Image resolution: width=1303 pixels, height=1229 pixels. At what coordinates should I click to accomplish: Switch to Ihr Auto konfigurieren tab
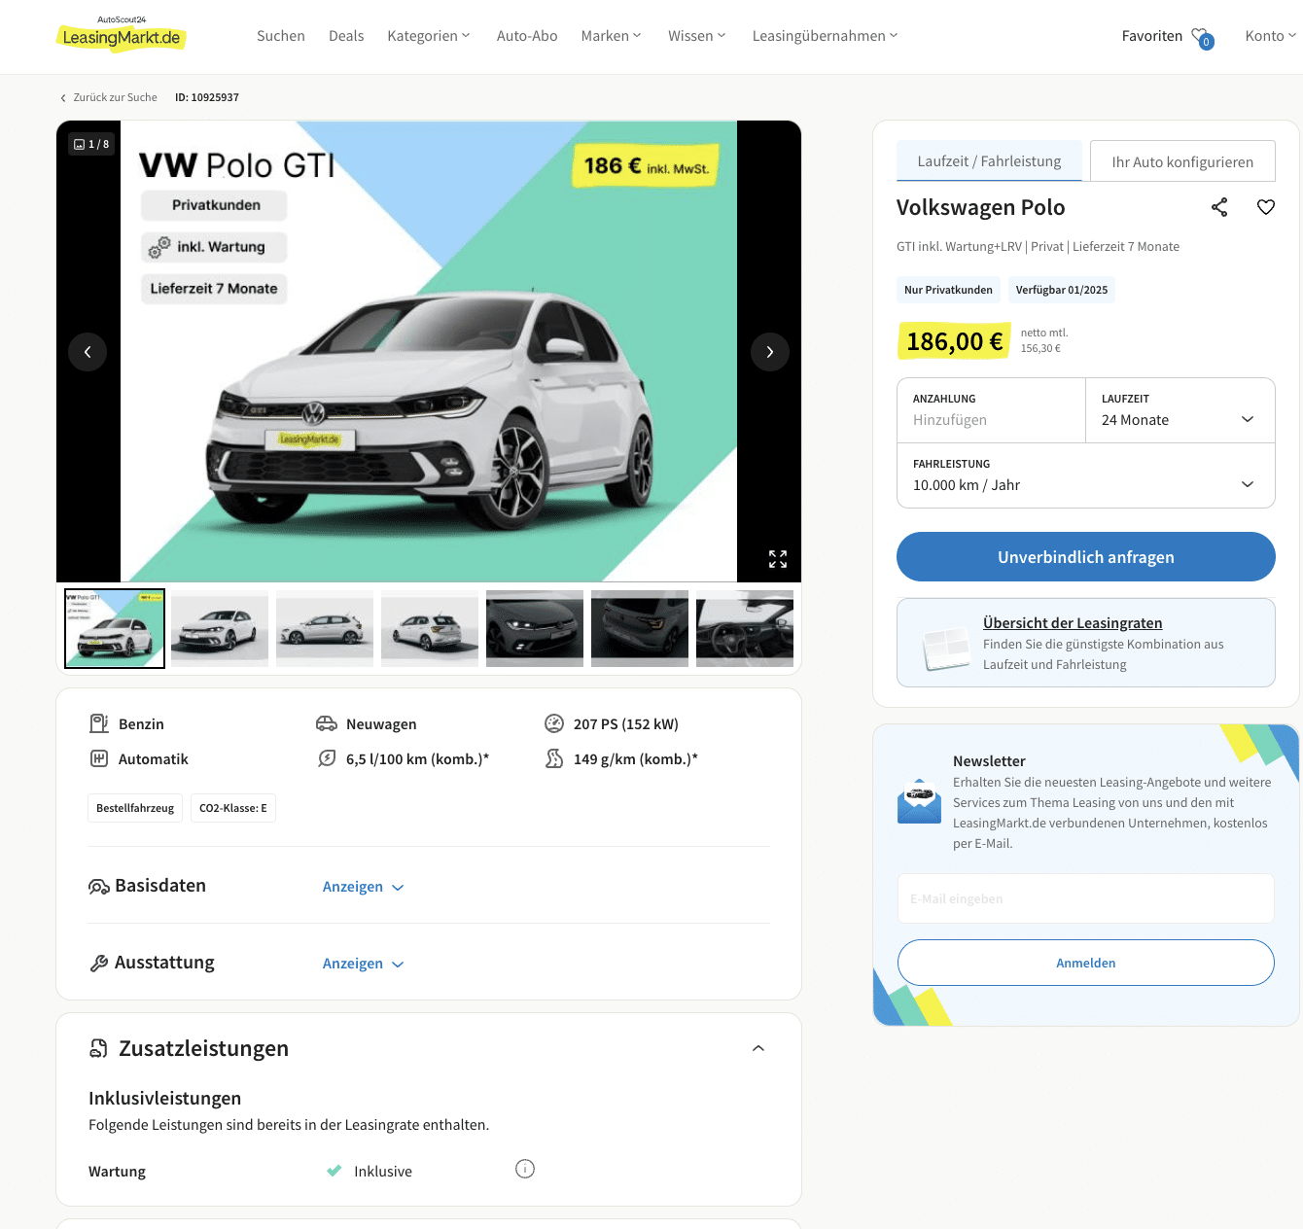[x=1182, y=161]
